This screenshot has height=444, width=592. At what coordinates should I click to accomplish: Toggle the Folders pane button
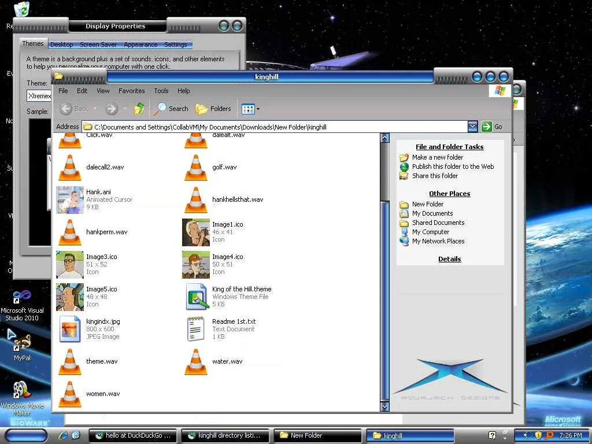click(213, 109)
